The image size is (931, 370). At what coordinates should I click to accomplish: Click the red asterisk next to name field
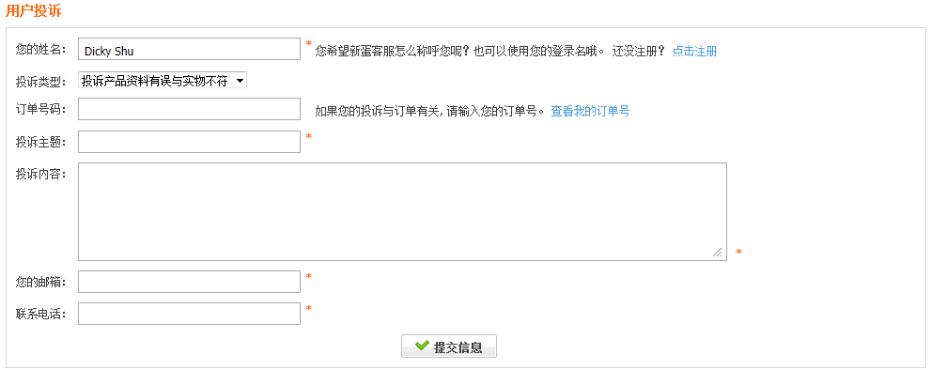coord(308,44)
